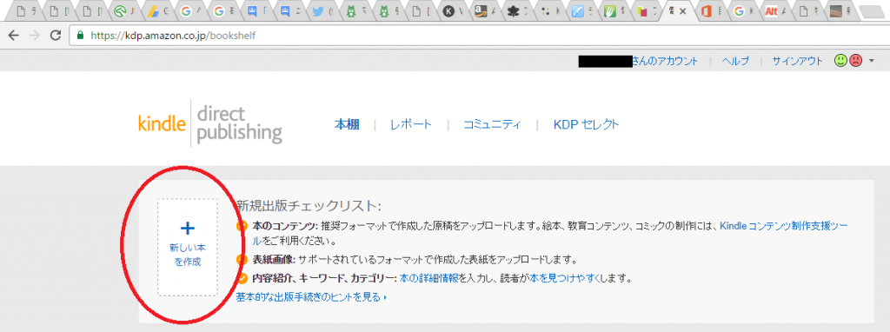Click サインアウト to sign out
890x332 pixels.
797,62
